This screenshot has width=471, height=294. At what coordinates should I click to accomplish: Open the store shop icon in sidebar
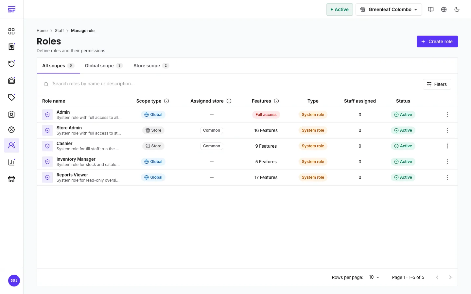pyautogui.click(x=11, y=179)
